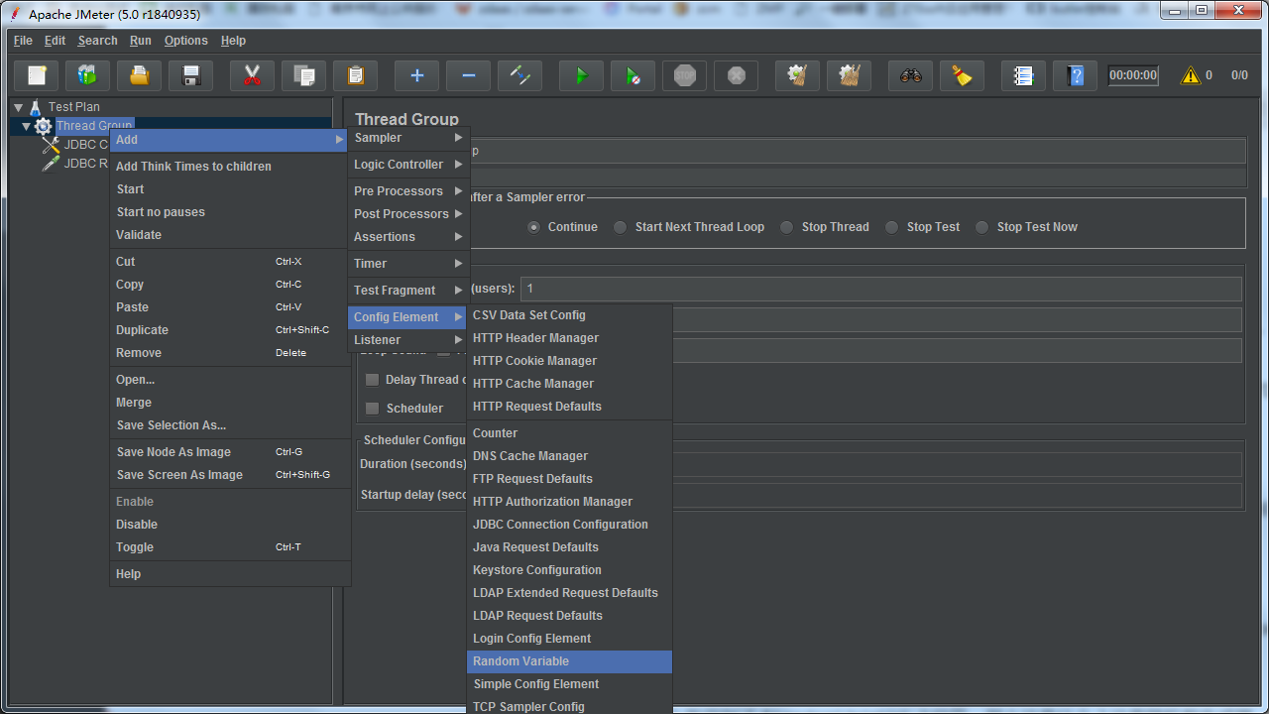Select the Stop Test radio button
1269x714 pixels.
pyautogui.click(x=891, y=227)
